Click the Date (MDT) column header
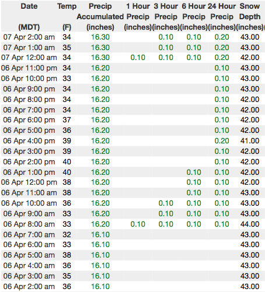Screen dimensions: 265x292 click(29, 16)
